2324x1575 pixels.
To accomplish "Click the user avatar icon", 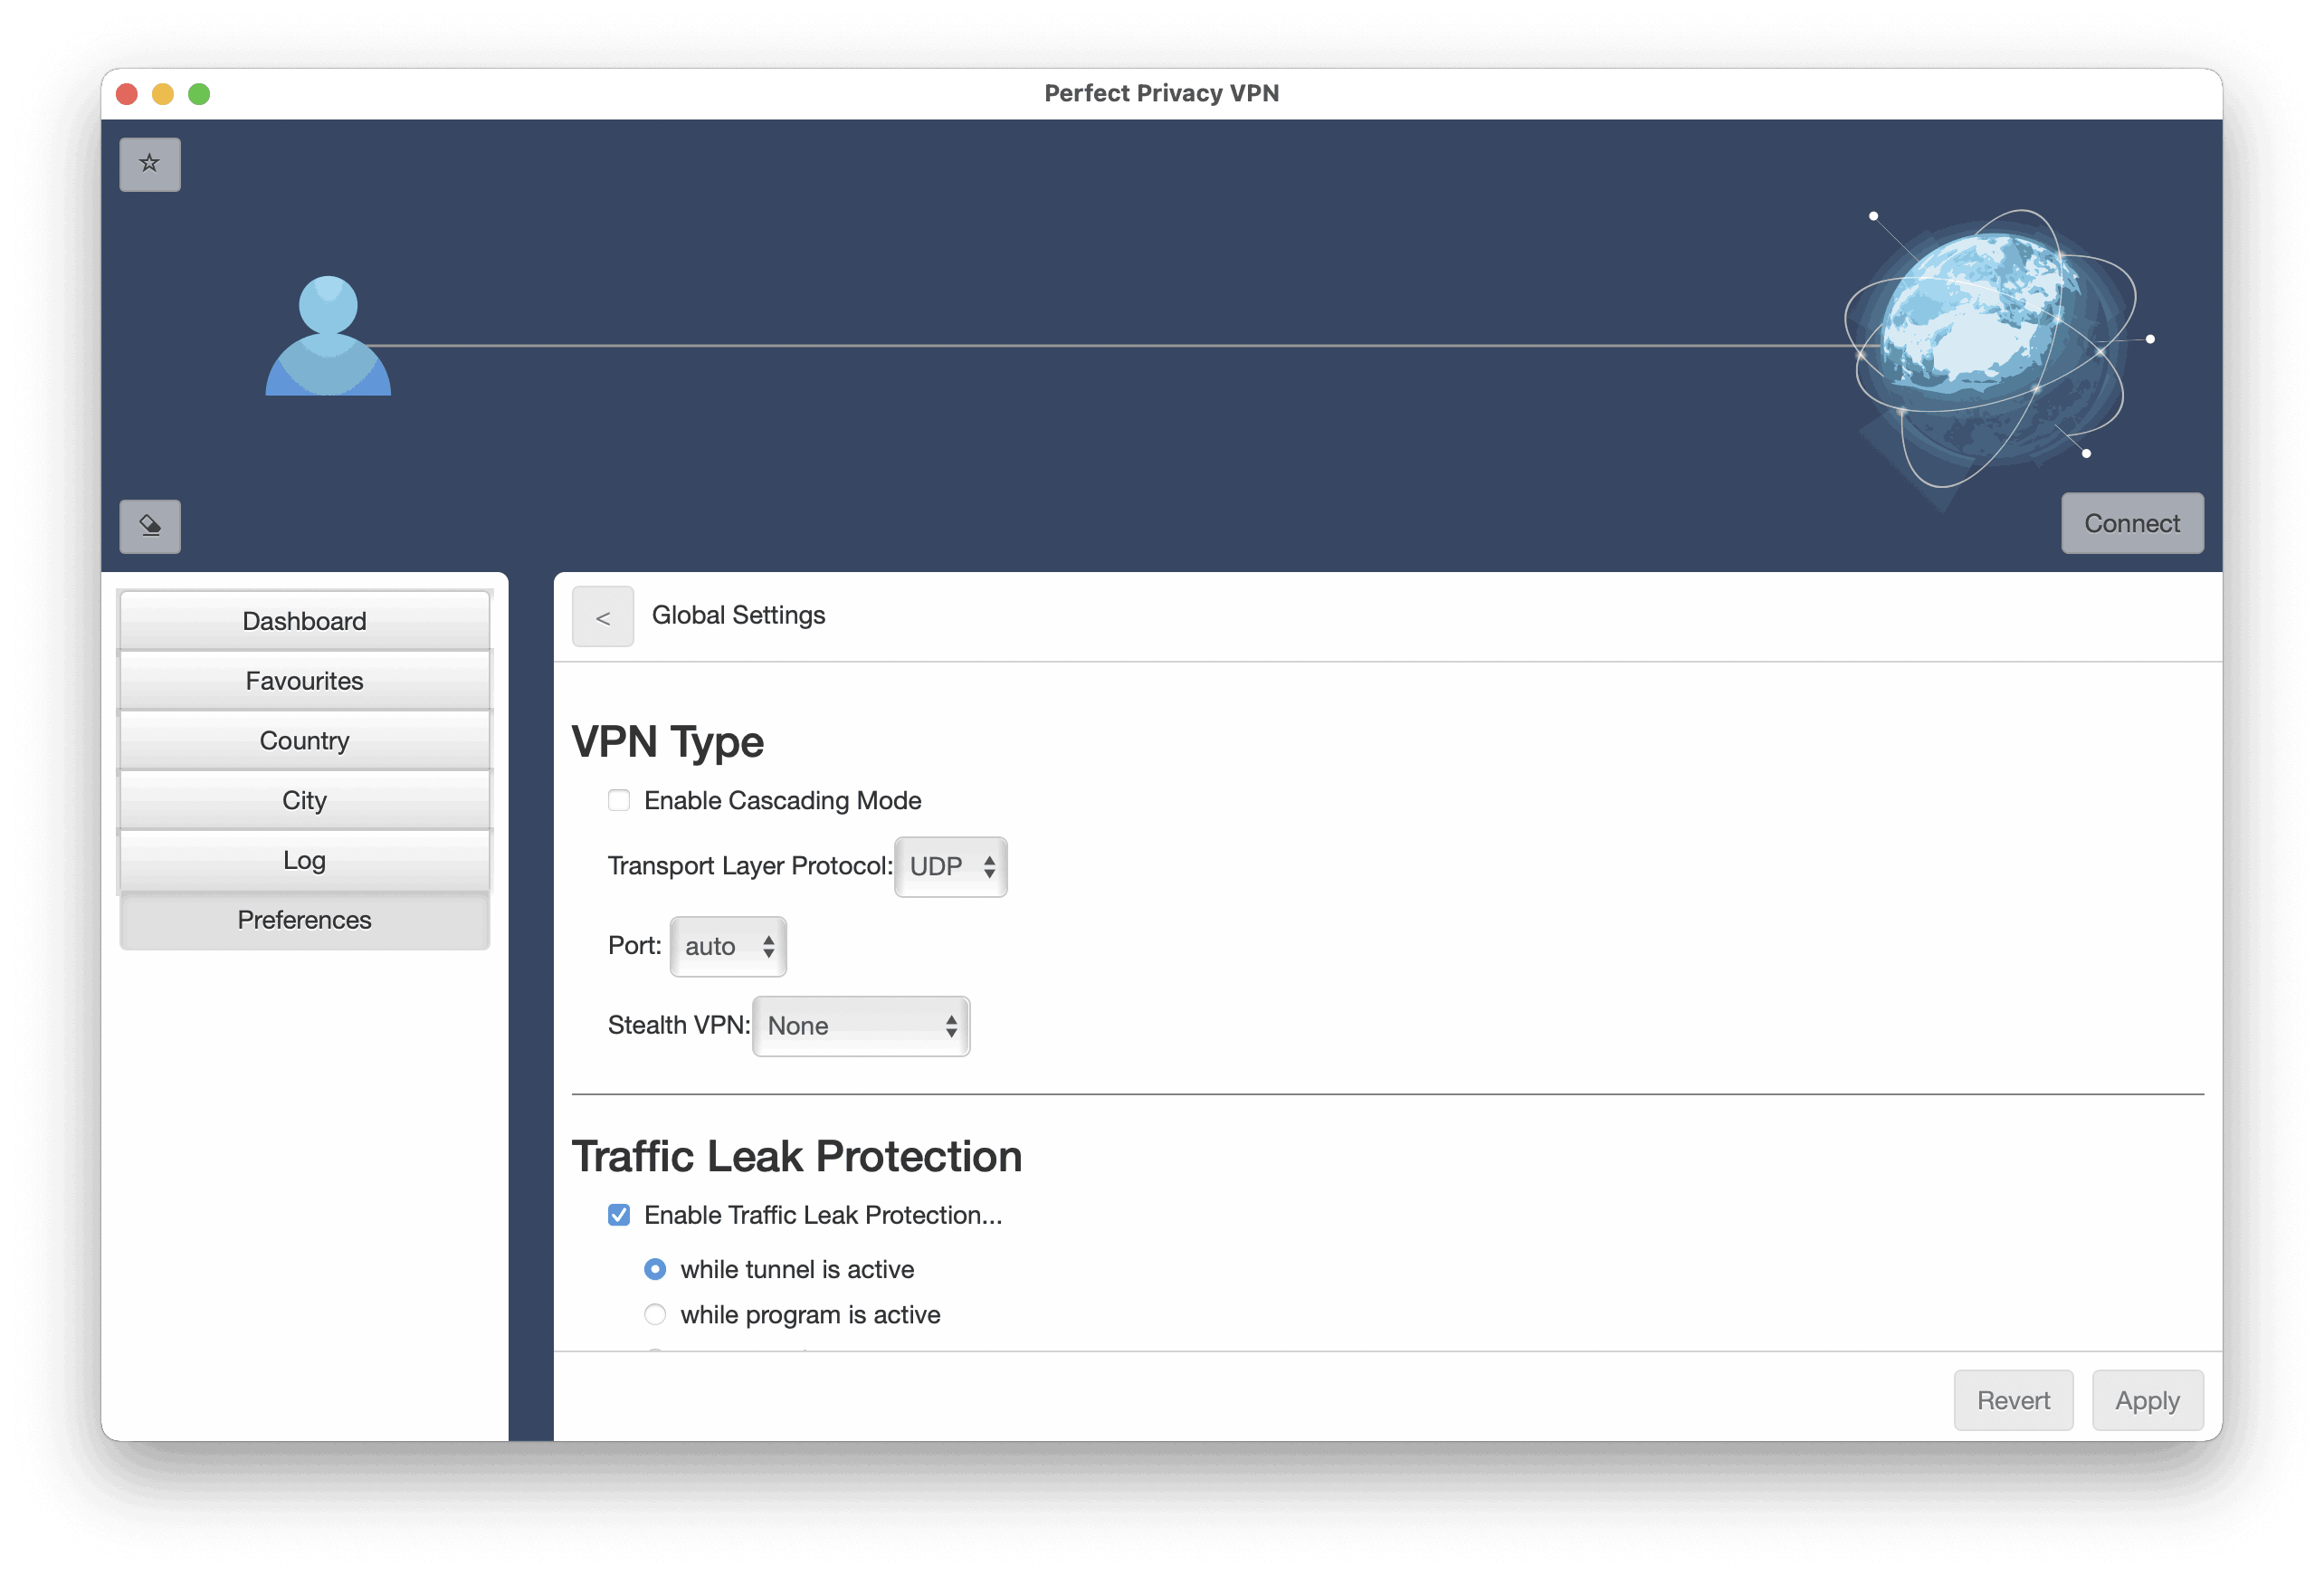I will pos(328,336).
